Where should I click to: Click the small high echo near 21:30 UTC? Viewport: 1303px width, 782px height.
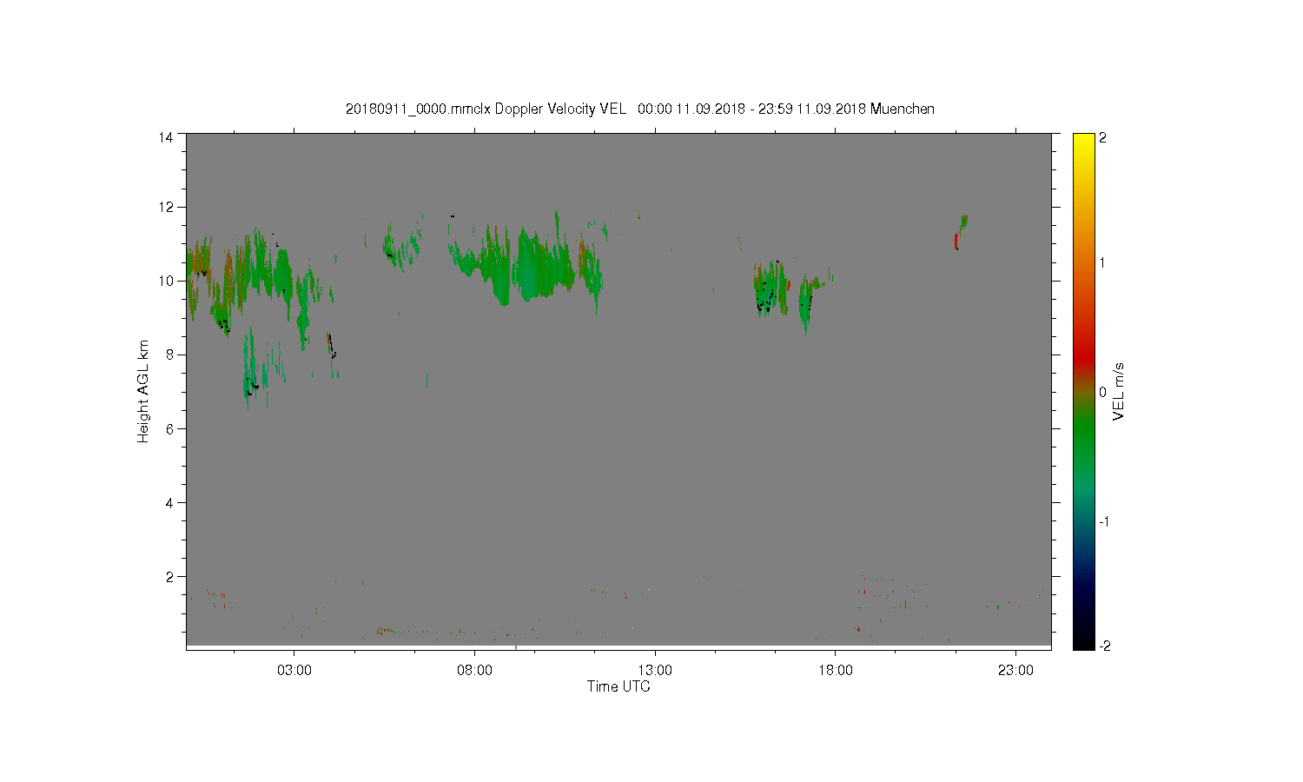point(961,232)
